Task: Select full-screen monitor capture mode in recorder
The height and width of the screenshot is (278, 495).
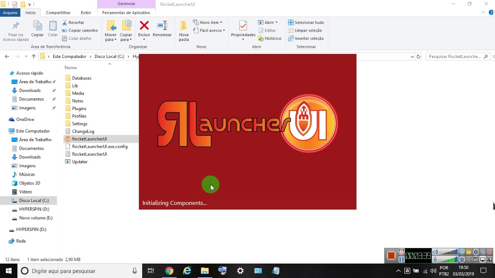Action: tap(483, 259)
